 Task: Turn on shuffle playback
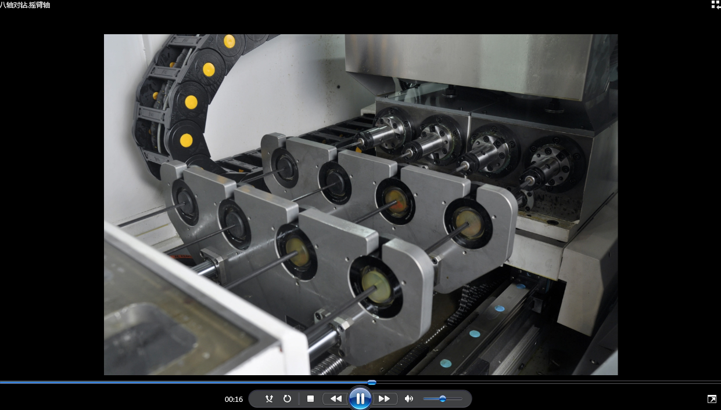coord(269,399)
